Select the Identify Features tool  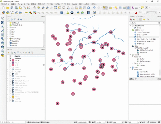tap(95, 8)
